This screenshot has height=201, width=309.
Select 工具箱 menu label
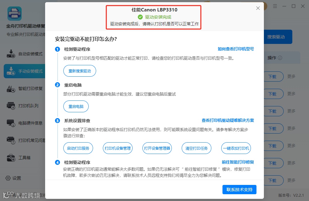(24, 158)
